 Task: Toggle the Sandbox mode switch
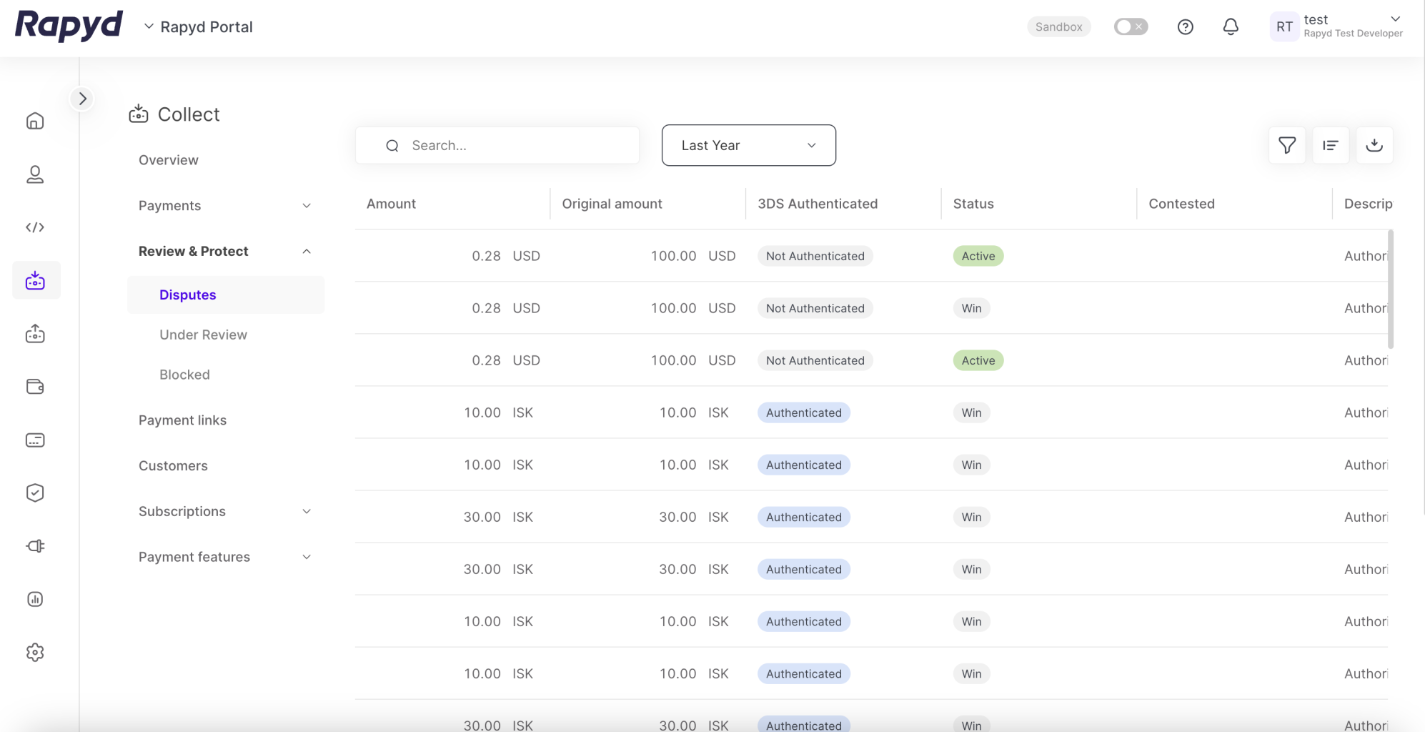pos(1131,27)
